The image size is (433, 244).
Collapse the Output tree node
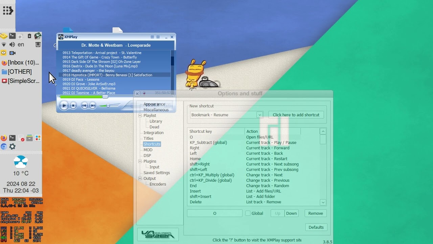140,178
